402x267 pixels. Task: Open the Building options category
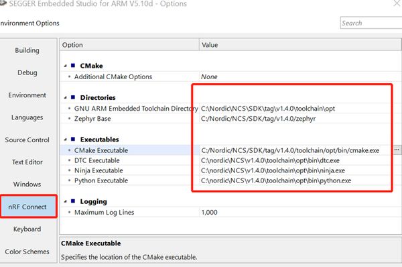[27, 50]
